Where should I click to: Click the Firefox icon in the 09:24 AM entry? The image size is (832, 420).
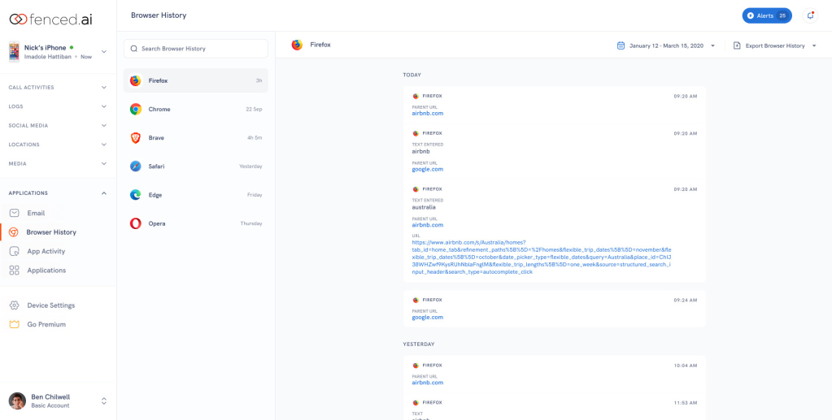click(x=416, y=300)
